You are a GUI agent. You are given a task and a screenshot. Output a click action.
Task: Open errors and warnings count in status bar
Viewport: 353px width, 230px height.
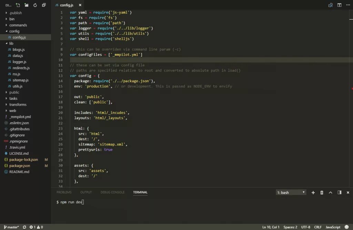(x=36, y=227)
